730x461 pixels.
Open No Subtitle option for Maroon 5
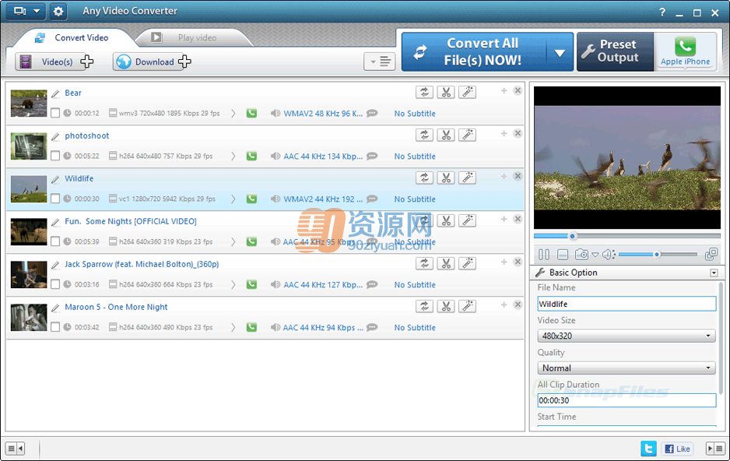pos(415,328)
